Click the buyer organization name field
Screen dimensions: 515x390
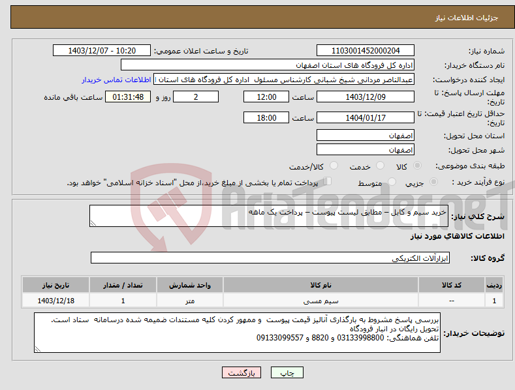tap(268, 65)
